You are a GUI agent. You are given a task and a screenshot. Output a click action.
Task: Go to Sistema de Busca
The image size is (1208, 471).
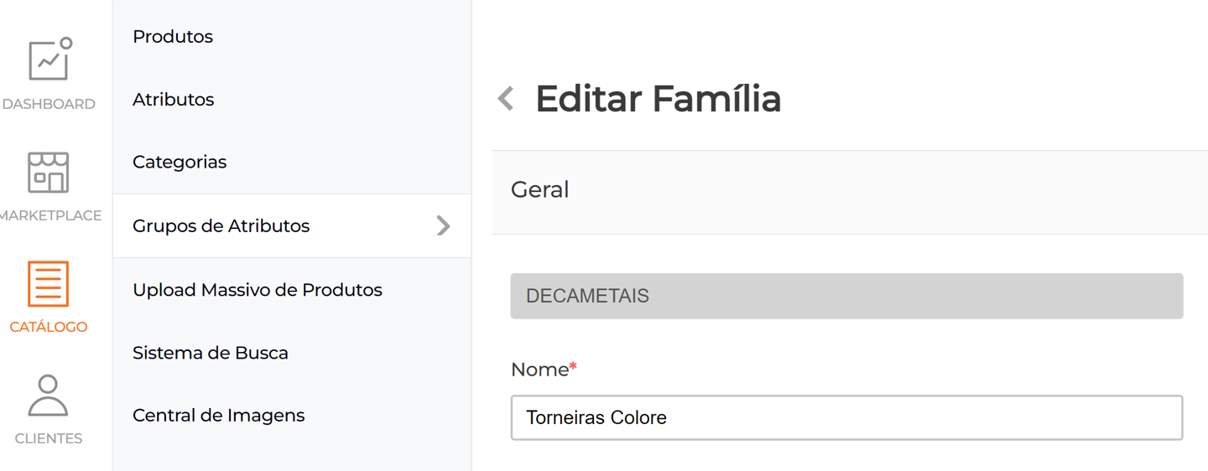pos(211,353)
